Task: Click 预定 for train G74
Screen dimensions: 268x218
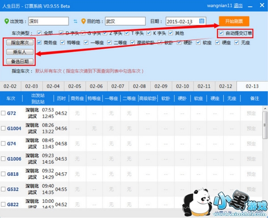Action: click(251, 144)
